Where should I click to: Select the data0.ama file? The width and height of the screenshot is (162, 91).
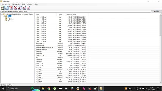(38, 74)
